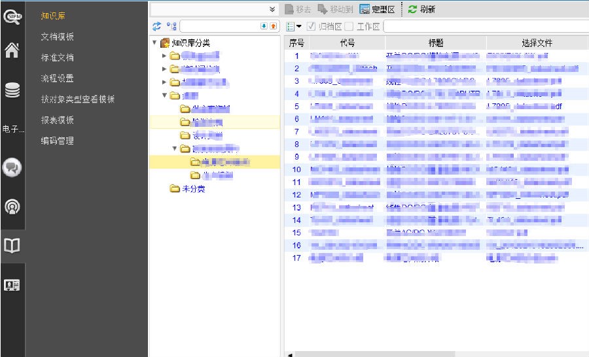Enable the 工作区 checkbox

(x=349, y=26)
